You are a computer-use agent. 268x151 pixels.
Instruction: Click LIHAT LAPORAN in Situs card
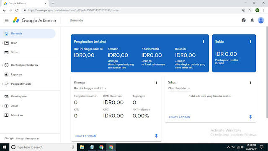coord(180,117)
